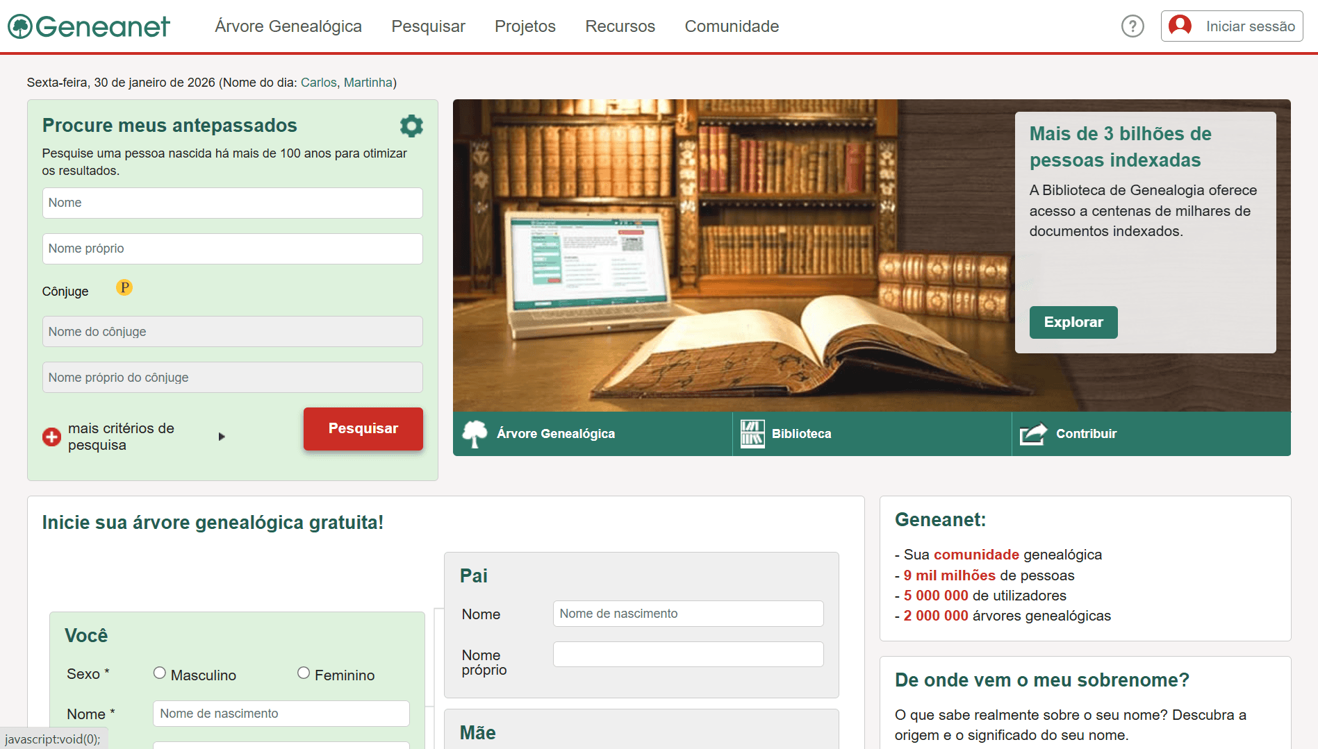The height and width of the screenshot is (749, 1318).
Task: Click the white tree icon in banner
Action: (475, 434)
